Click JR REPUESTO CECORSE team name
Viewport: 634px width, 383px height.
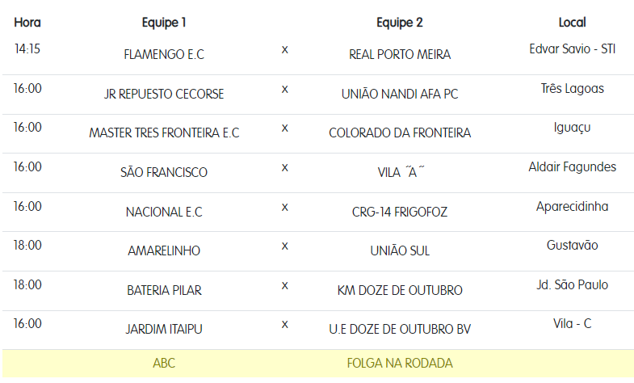click(164, 94)
